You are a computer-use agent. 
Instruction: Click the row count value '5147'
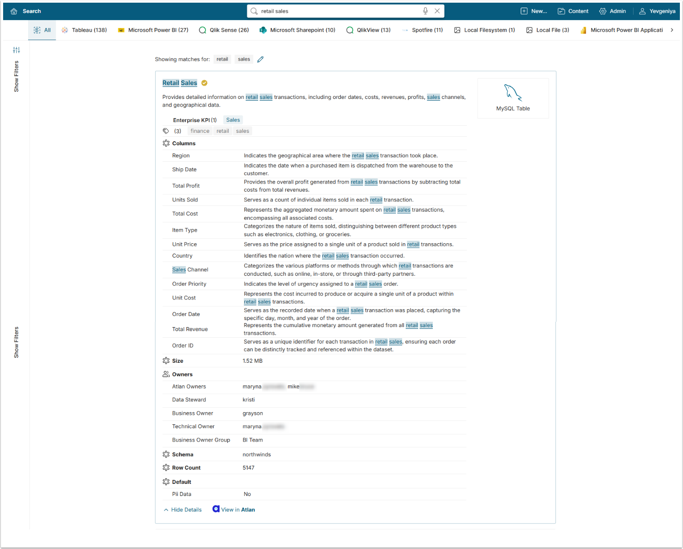point(249,468)
